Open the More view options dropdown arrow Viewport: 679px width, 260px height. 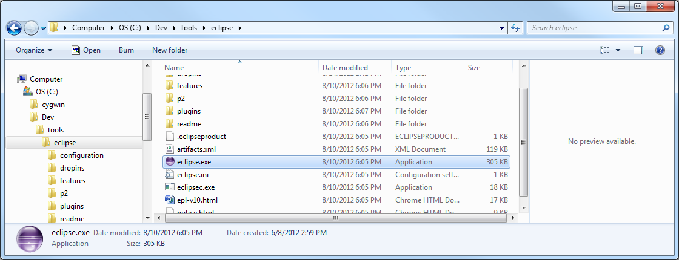point(618,50)
